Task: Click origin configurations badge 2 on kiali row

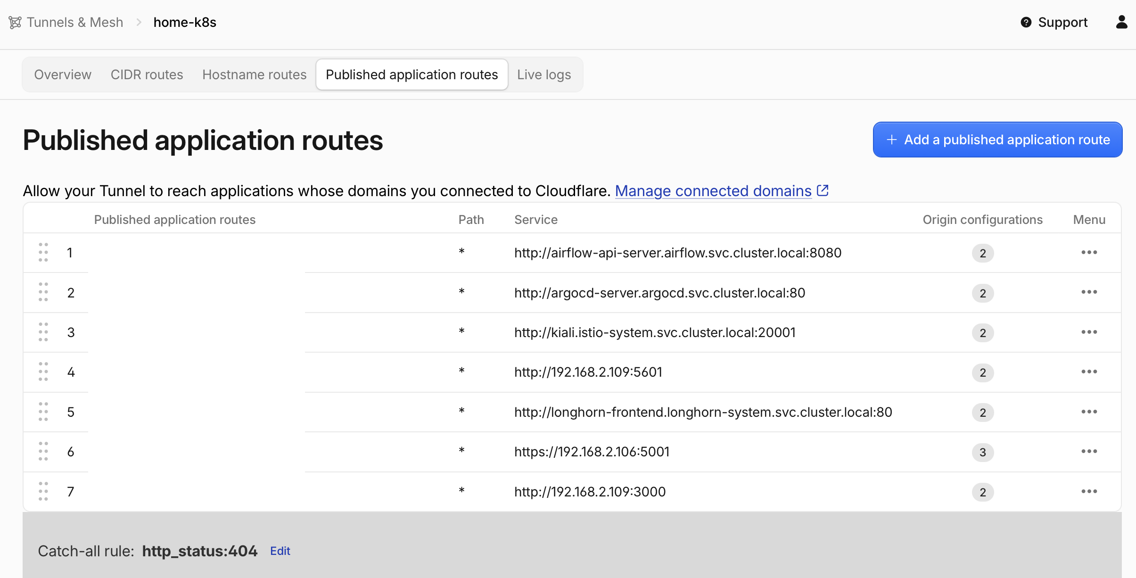Action: (983, 333)
